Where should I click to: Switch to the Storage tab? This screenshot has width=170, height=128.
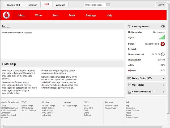point(33,5)
